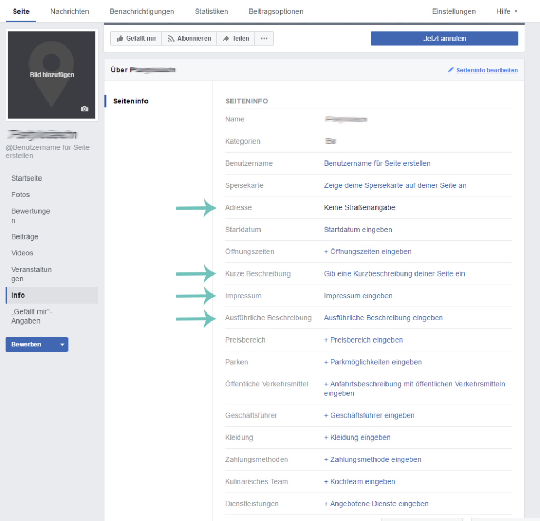Open the Beitragsoptionen tab
540x521 pixels.
tap(276, 12)
